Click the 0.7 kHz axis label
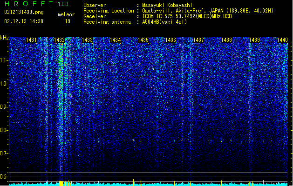 [4, 153]
